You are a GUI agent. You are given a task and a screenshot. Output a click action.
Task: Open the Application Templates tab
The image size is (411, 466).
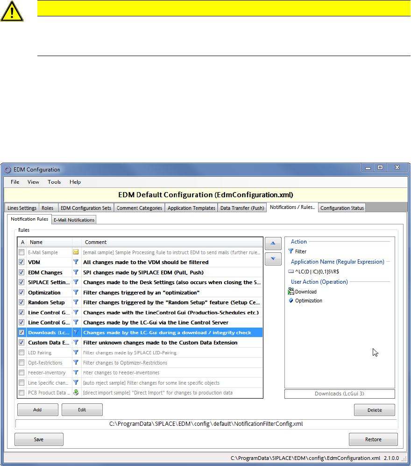pos(191,208)
